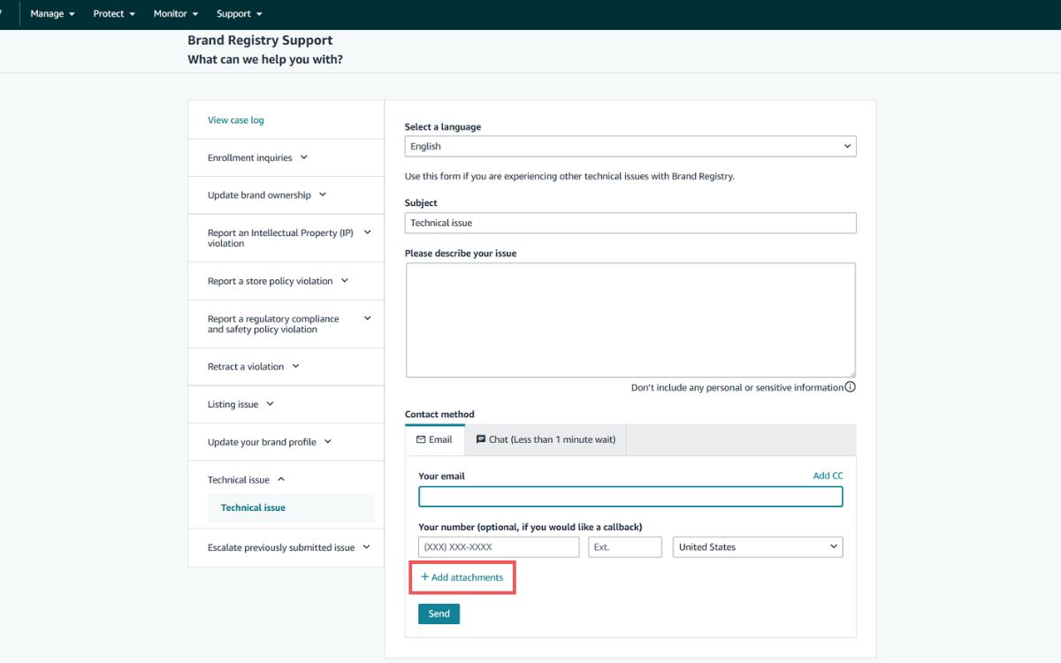Switch to the Email contact tab
The height and width of the screenshot is (663, 1061).
tap(435, 439)
